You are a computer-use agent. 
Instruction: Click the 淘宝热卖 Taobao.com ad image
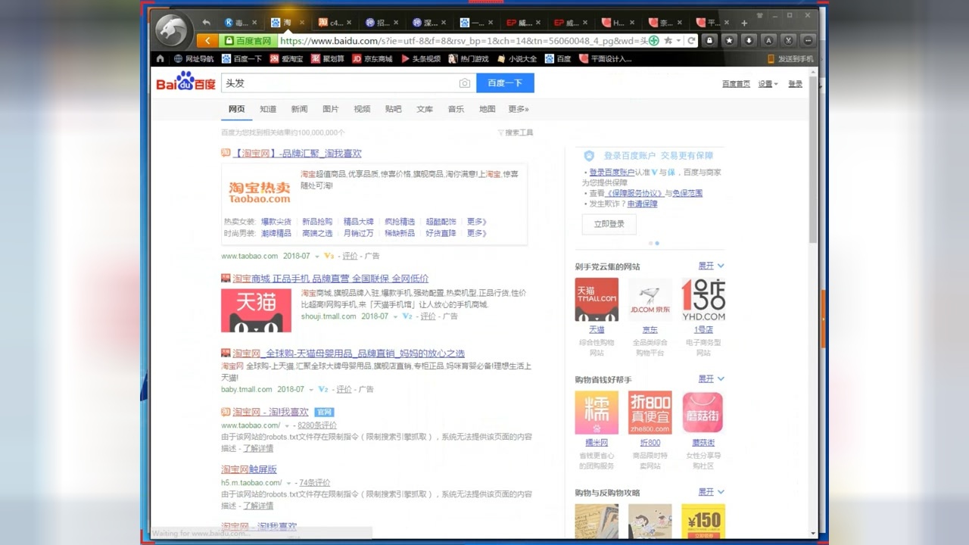[260, 192]
